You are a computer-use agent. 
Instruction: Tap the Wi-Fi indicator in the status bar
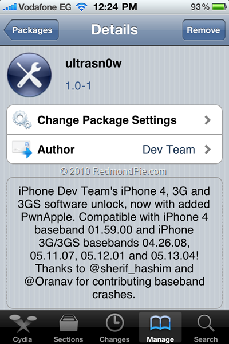coord(81,7)
